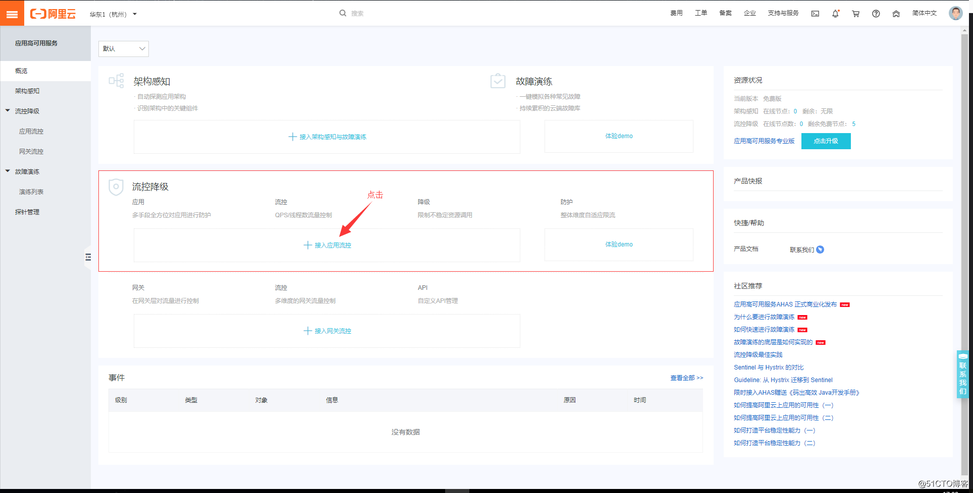Open the orange hamburger menu
This screenshot has height=493, width=973.
tap(12, 13)
